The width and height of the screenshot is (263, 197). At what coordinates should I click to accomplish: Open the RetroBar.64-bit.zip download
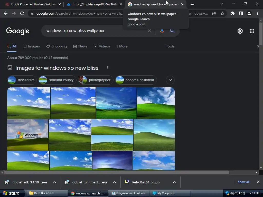(x=146, y=182)
